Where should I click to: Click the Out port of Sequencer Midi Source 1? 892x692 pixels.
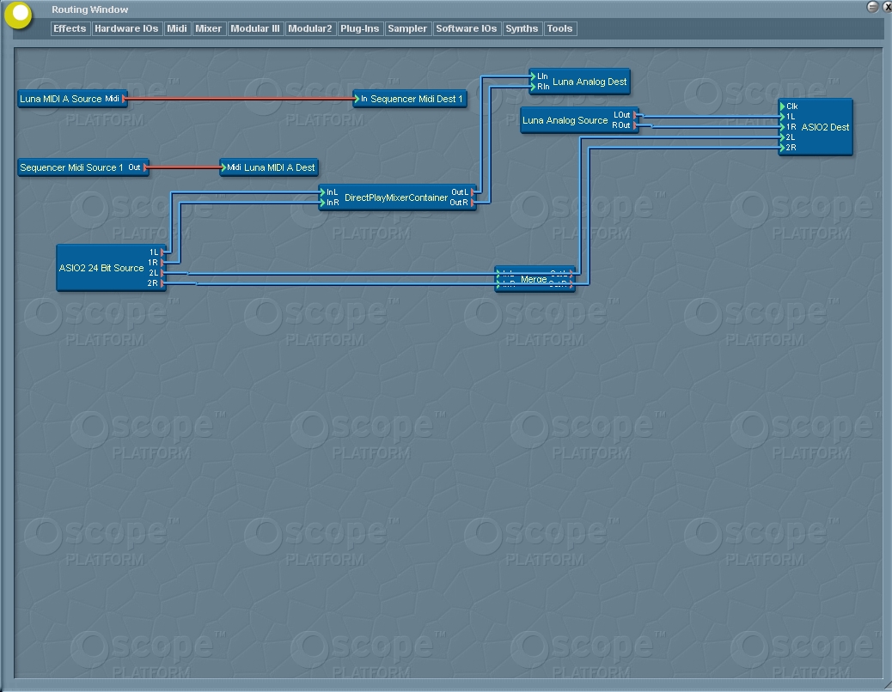(145, 167)
